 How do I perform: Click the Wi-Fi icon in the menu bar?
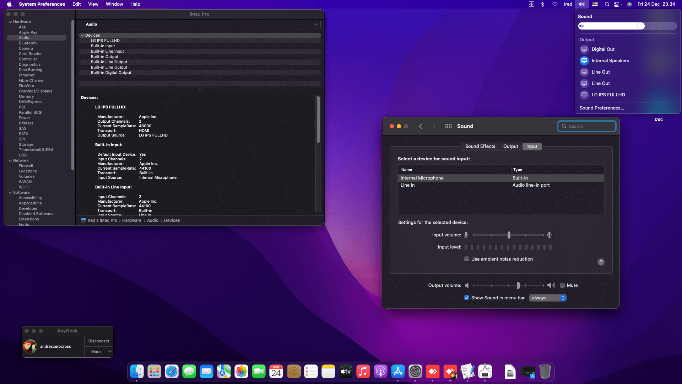[554, 4]
